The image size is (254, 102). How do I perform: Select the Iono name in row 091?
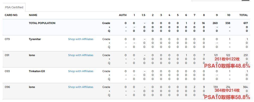pos(32,55)
